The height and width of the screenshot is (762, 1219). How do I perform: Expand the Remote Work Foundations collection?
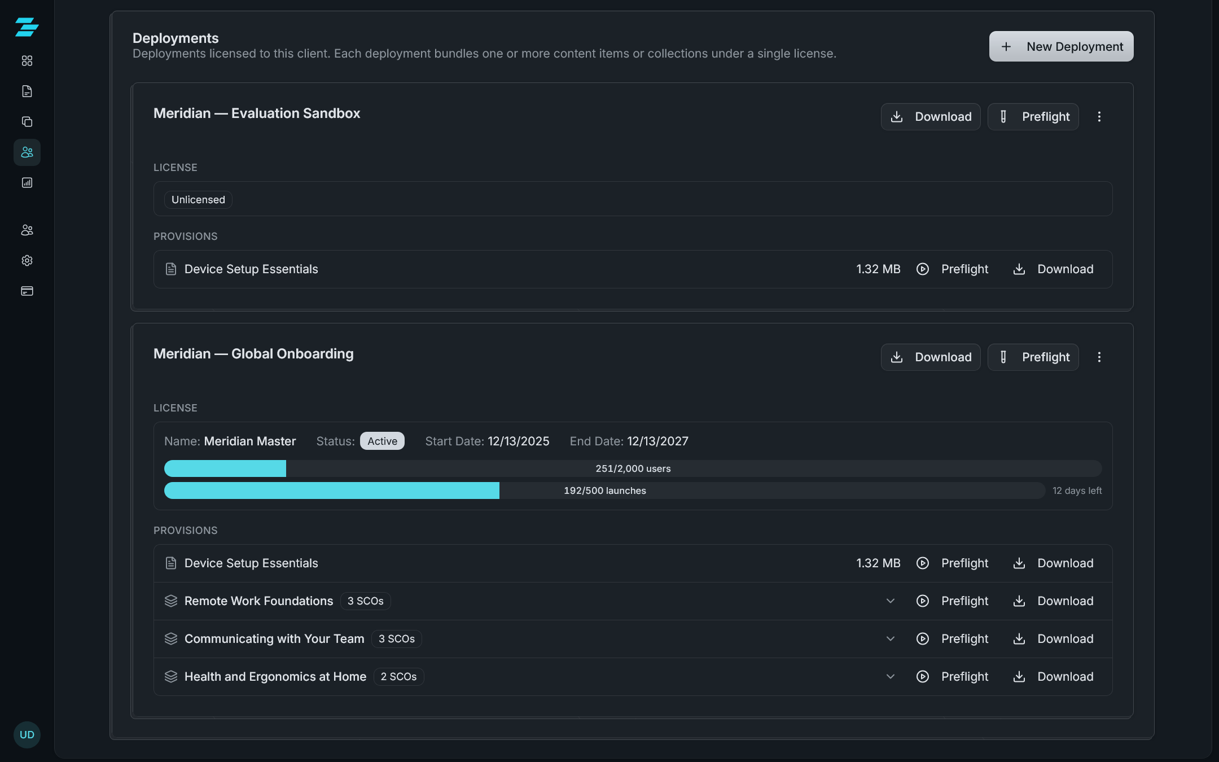click(x=891, y=601)
